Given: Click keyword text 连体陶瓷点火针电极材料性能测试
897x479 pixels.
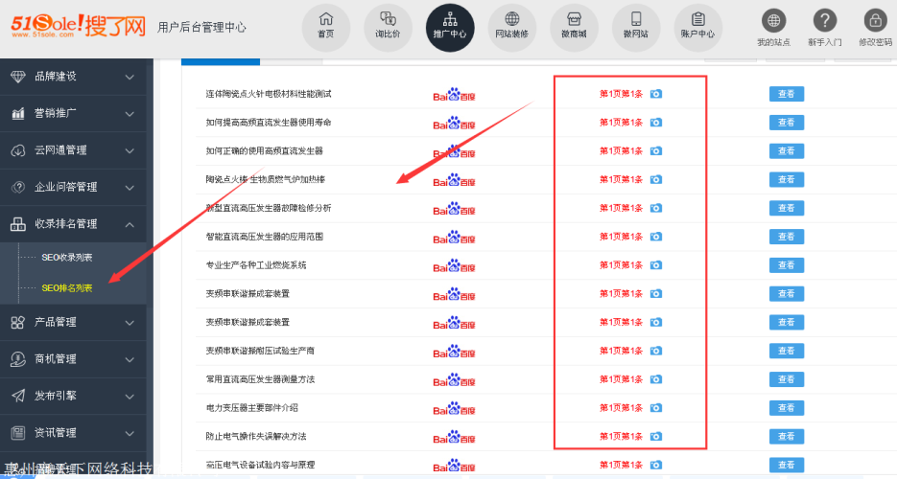Looking at the screenshot, I should 269,94.
